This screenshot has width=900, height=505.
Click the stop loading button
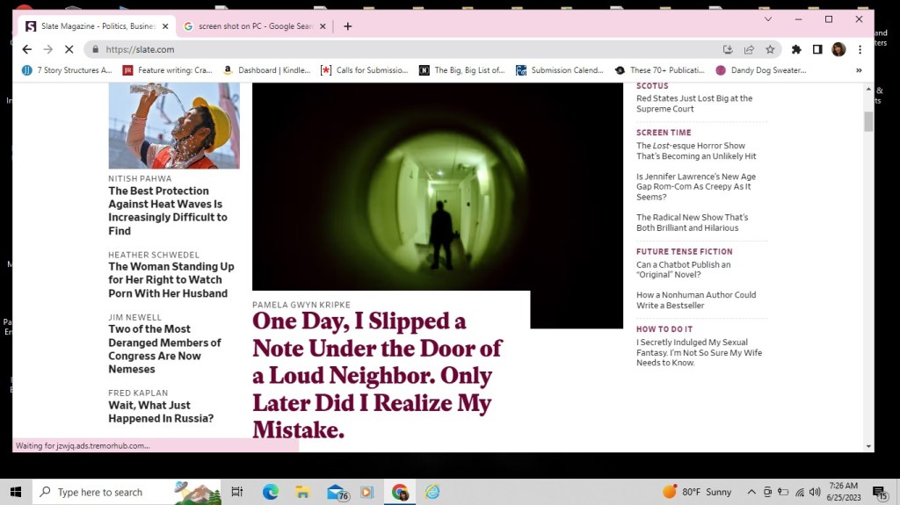[69, 49]
